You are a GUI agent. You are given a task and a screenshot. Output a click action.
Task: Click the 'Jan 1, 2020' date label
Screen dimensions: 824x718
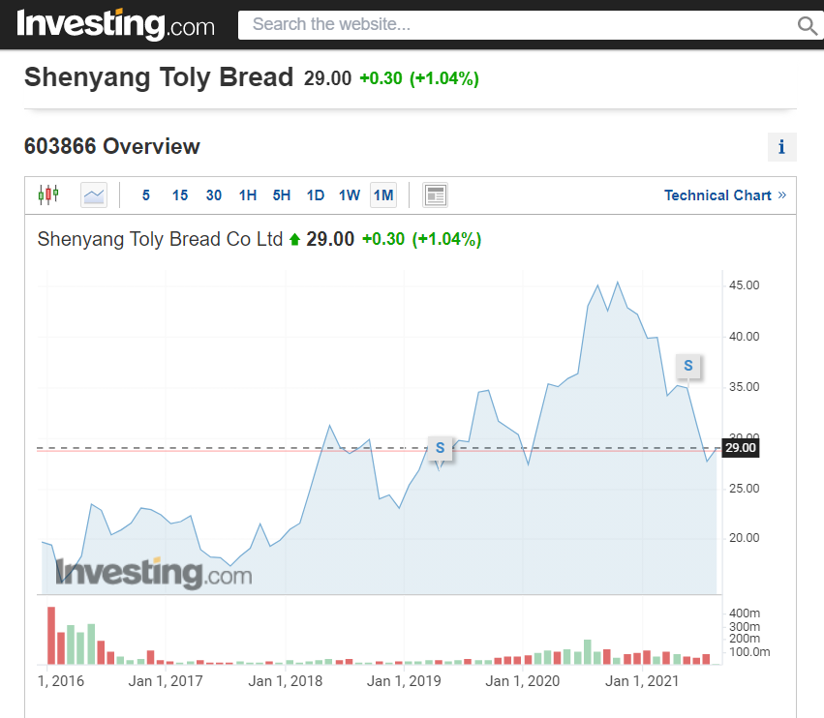(523, 681)
